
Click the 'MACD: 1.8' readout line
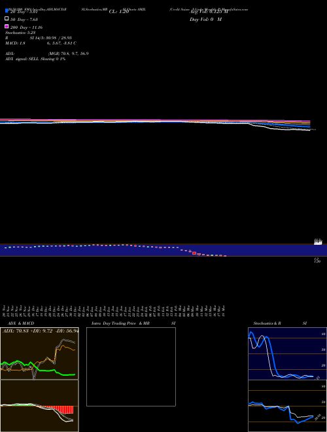point(15,43)
